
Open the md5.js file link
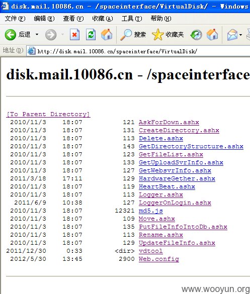point(151,211)
